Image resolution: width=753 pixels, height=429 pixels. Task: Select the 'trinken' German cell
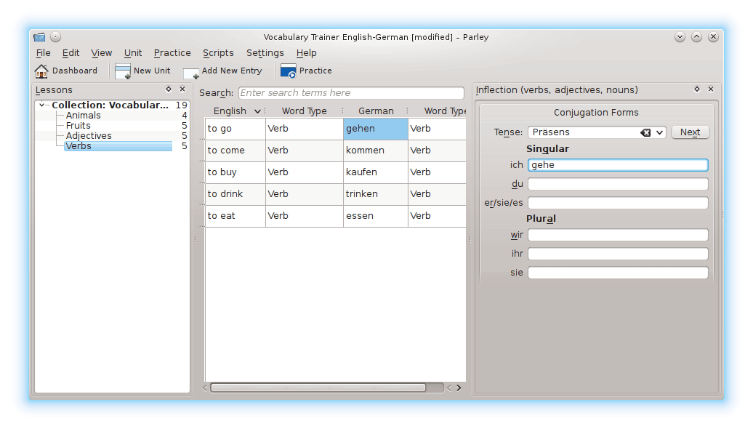coord(375,194)
